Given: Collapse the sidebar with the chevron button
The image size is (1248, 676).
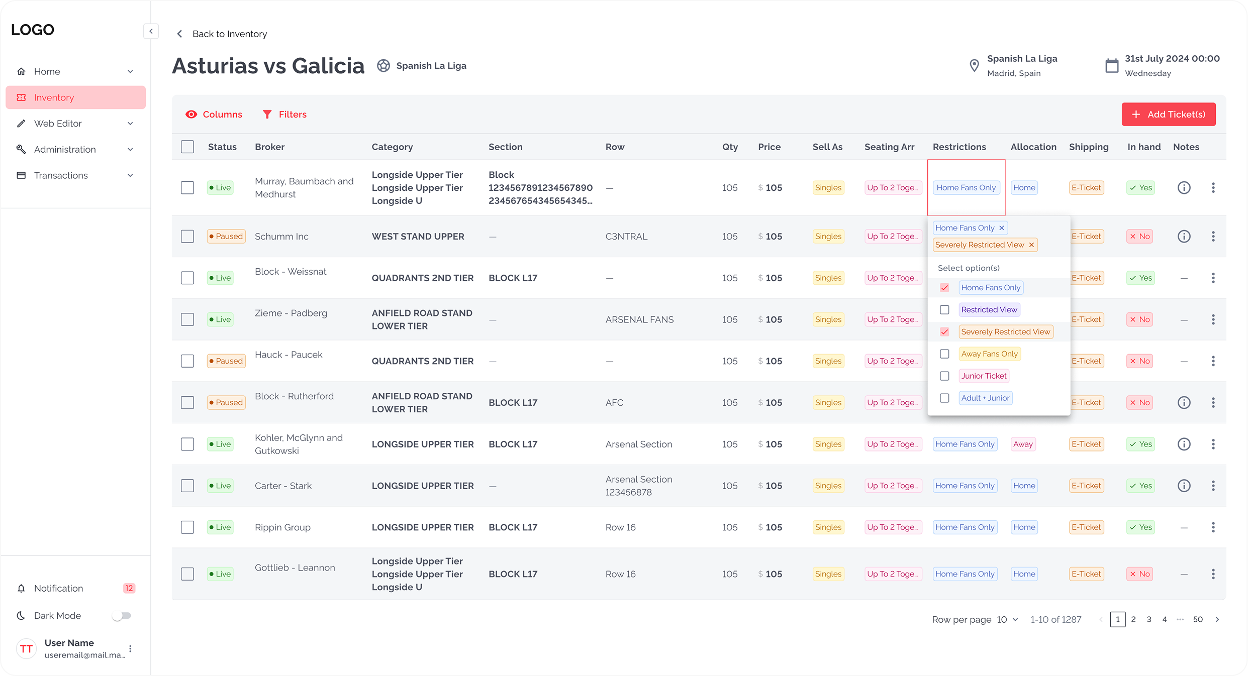Looking at the screenshot, I should 150,31.
